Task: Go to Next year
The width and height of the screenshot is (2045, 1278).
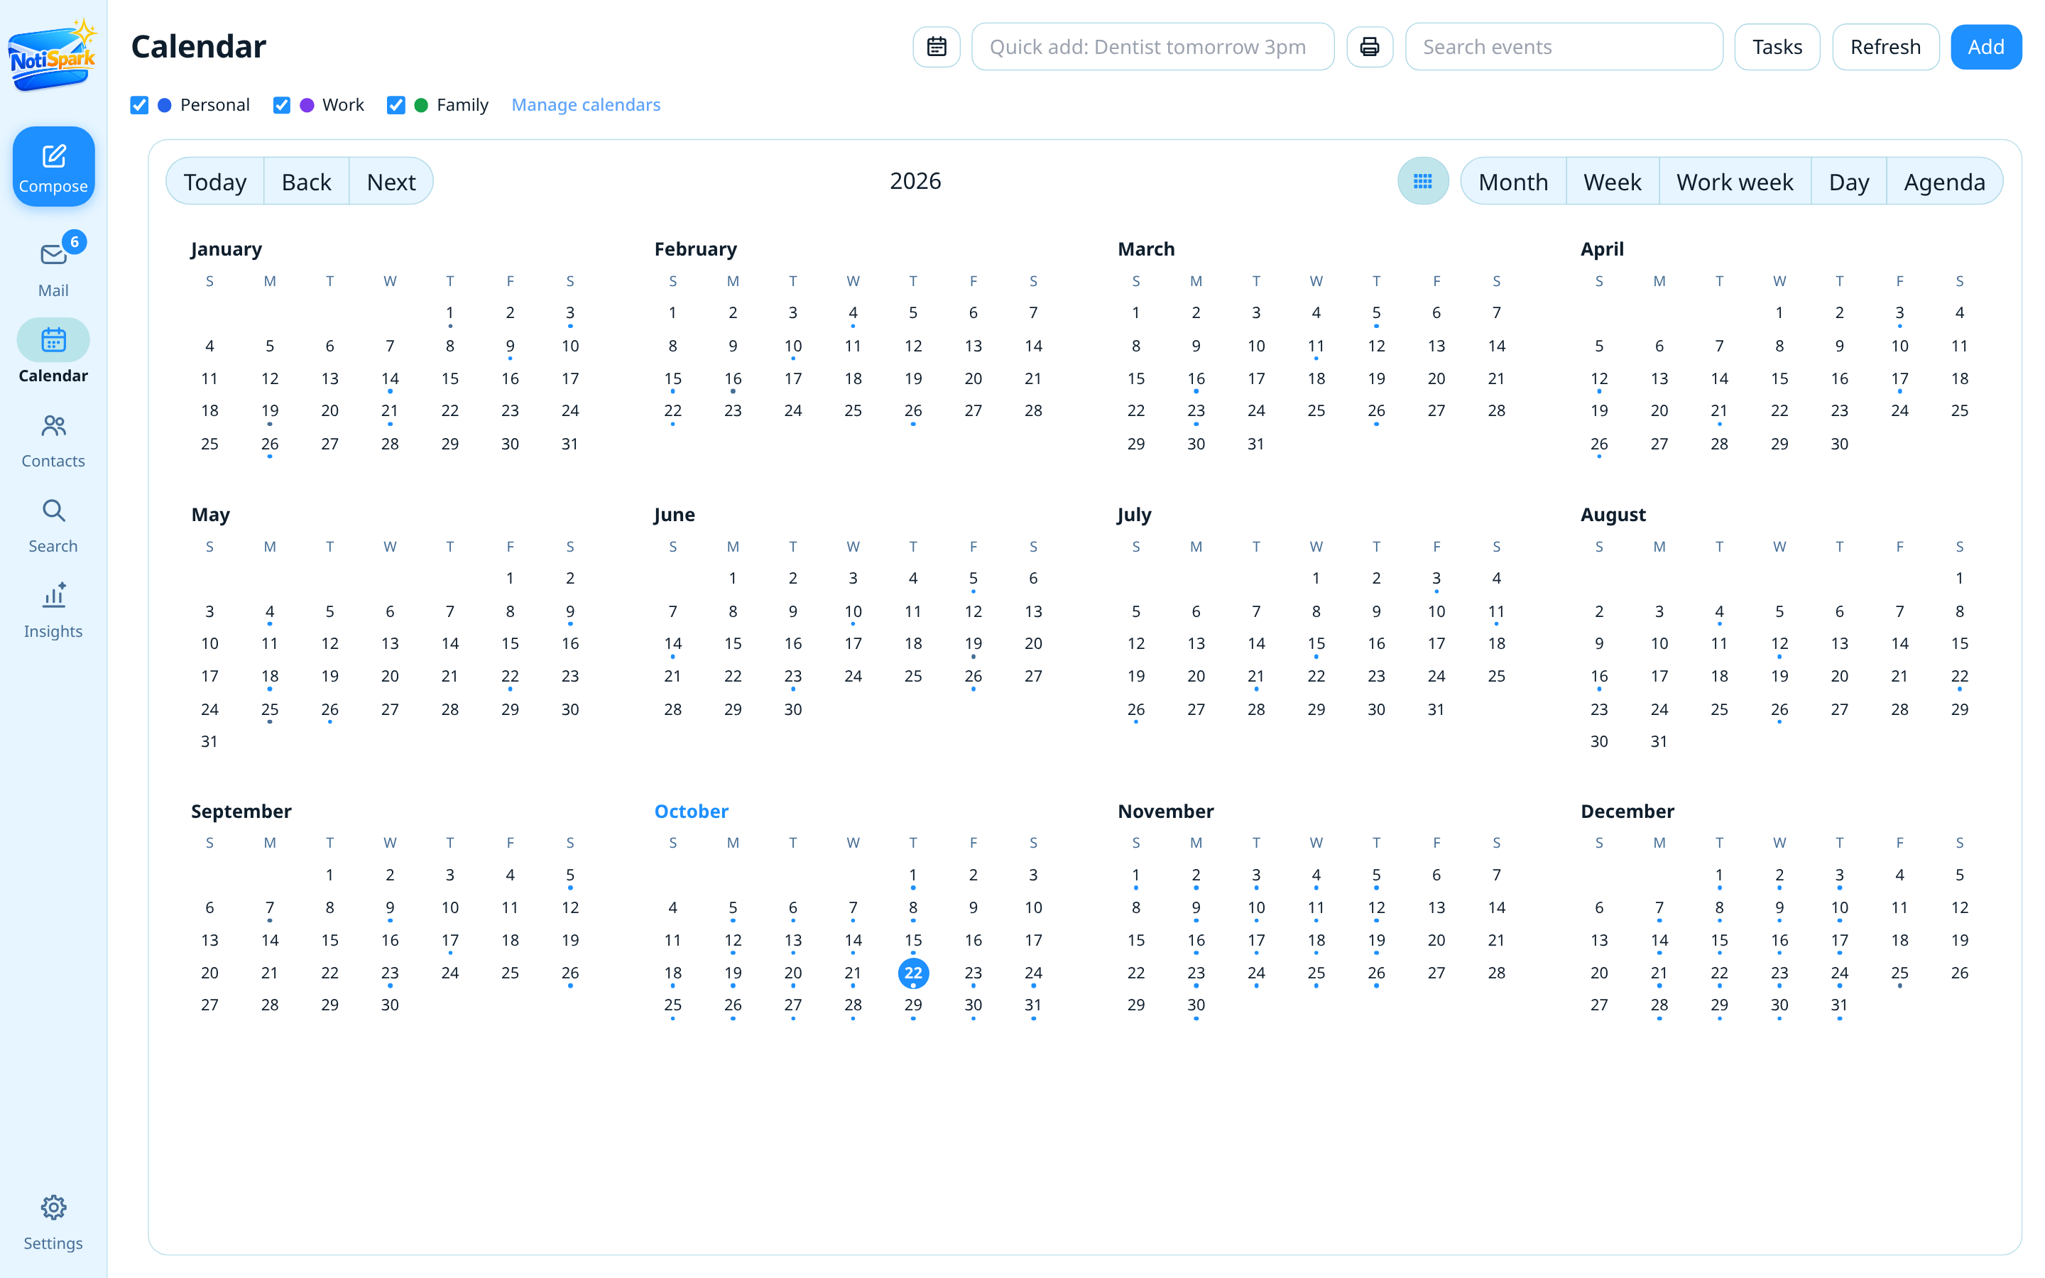Action: [x=391, y=181]
